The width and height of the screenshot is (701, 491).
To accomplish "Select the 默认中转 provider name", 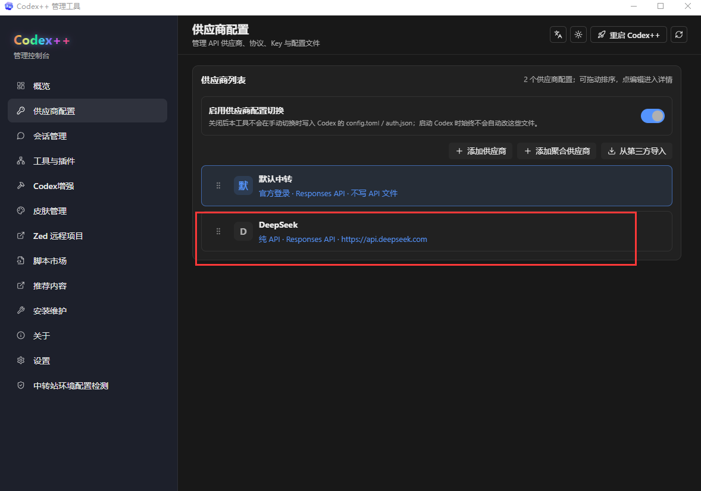I will (276, 179).
